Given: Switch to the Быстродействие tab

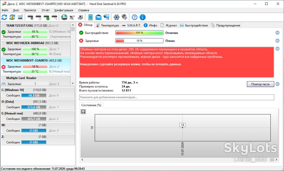Looking at the screenshot, I should 194,25.
